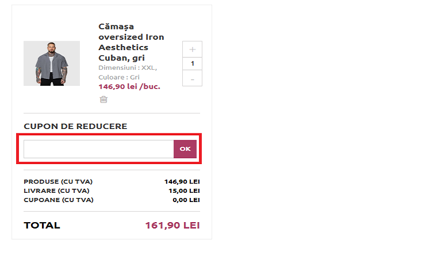Open the Cămașa oversized Iron Aesthetics link
The width and height of the screenshot is (422, 259).
click(131, 42)
